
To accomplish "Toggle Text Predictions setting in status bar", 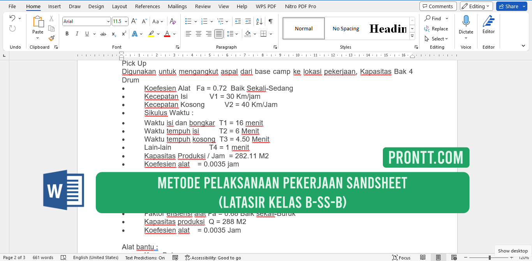I will pyautogui.click(x=145, y=257).
